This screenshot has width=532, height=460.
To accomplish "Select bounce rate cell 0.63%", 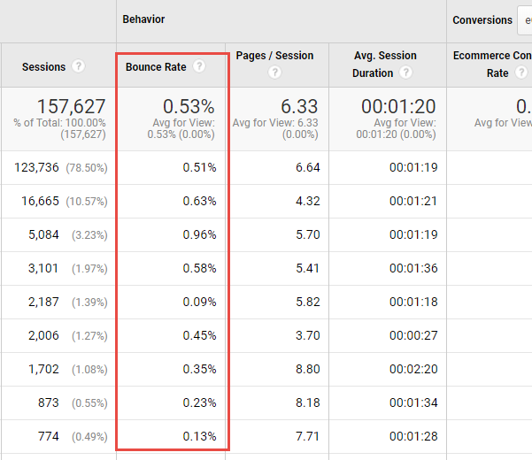I will [199, 201].
